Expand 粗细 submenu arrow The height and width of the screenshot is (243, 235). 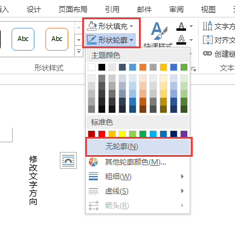[x=182, y=177]
